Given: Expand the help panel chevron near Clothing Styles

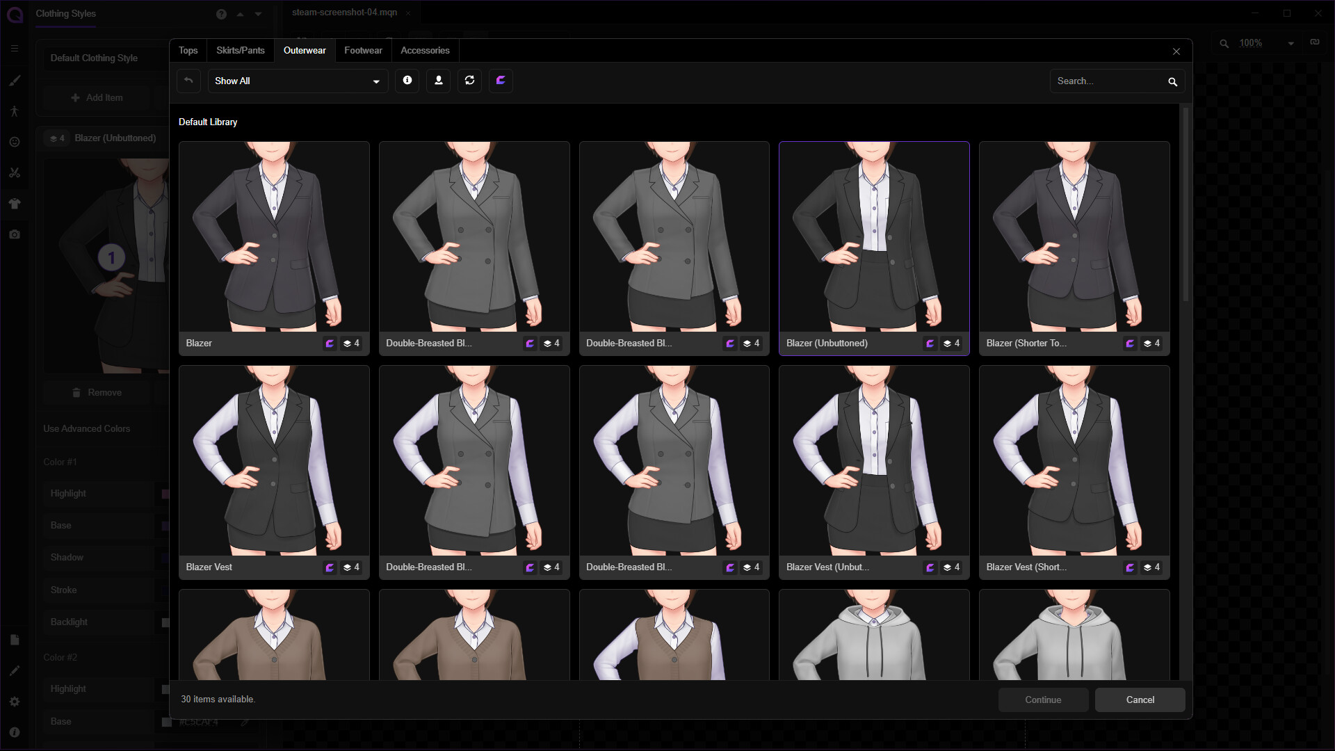Looking at the screenshot, I should 240,14.
